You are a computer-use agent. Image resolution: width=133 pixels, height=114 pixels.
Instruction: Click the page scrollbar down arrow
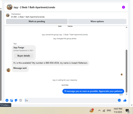tap(132, 105)
